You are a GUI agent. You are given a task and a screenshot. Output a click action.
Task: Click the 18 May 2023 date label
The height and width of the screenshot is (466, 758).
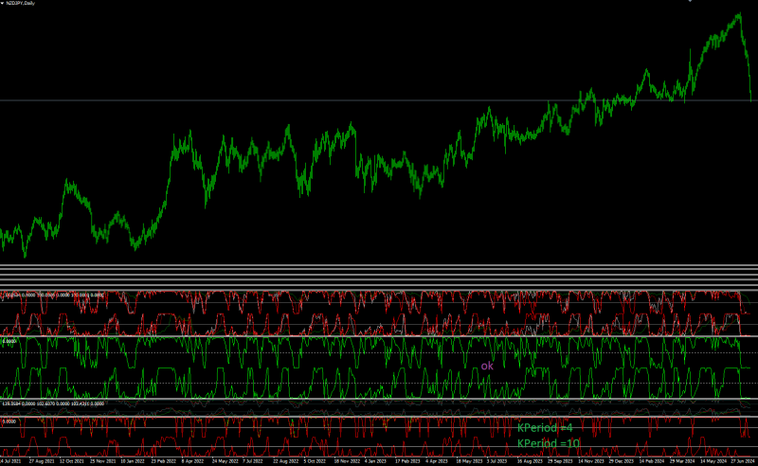(469, 461)
